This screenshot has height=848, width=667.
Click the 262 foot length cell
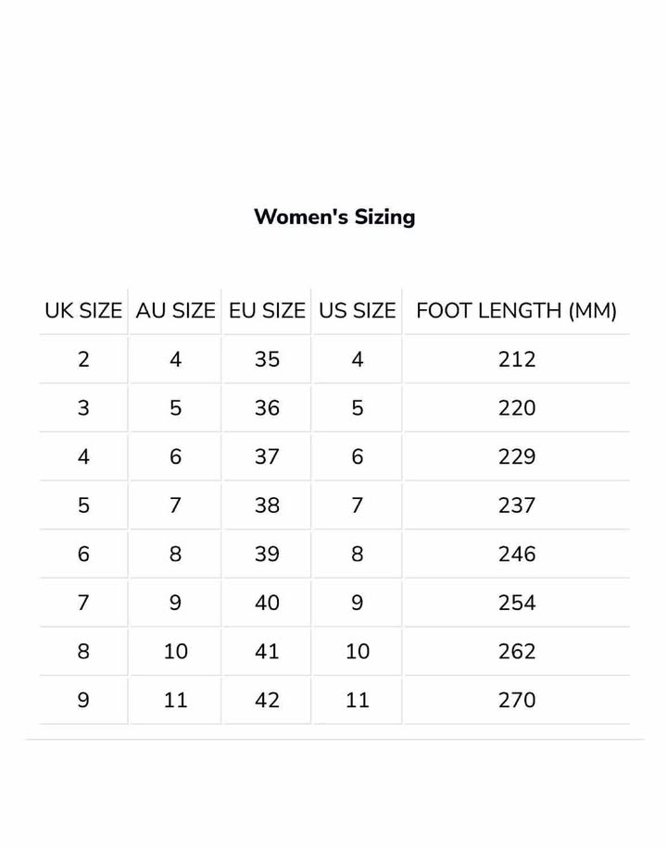pyautogui.click(x=517, y=652)
